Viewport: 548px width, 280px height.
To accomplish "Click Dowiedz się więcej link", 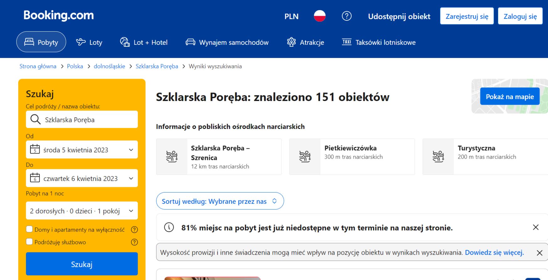I will 494,252.
